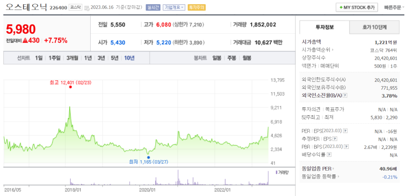Click the 상한가 7,210 text
This screenshot has height=196, width=408.
(x=188, y=25)
